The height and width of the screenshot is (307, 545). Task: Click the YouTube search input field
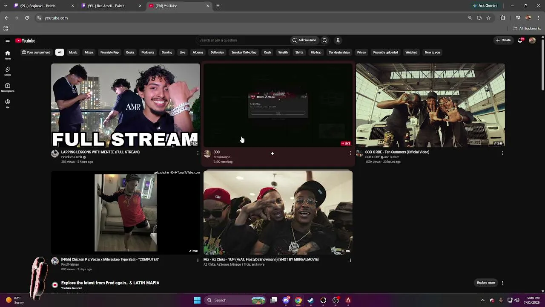point(243,41)
